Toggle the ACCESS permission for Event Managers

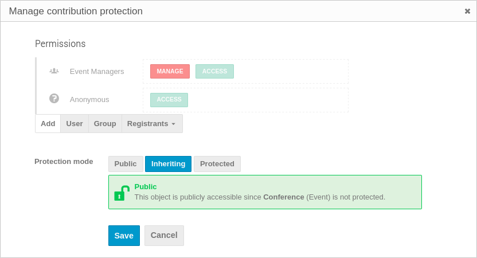(x=214, y=72)
